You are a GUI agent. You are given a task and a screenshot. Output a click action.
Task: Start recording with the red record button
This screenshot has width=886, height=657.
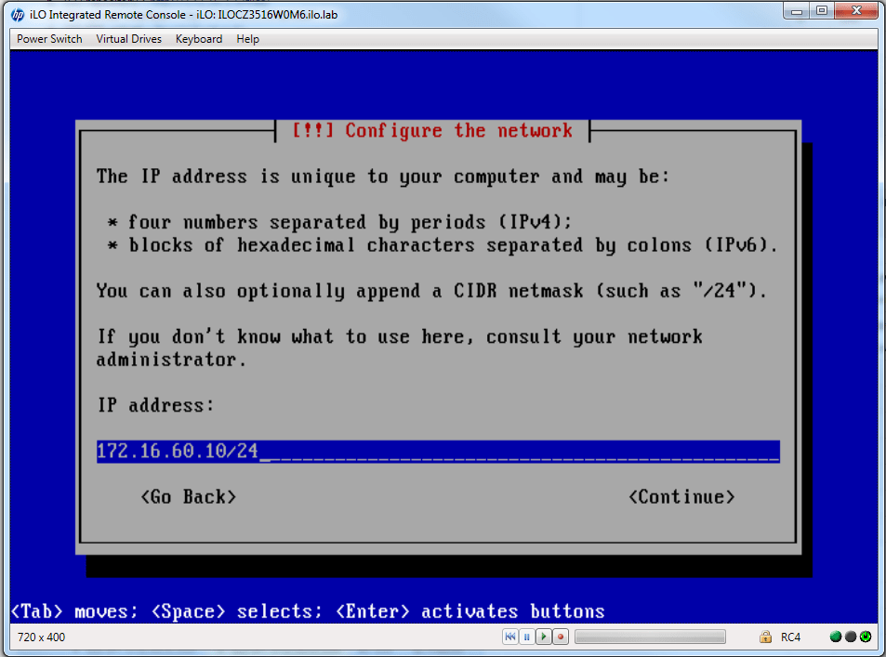561,637
